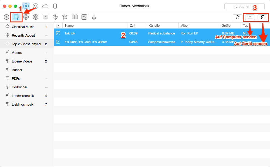The image size is (270, 167).
Task: Select It's Dark, It's Cold, It's Winter
Action: point(86,42)
